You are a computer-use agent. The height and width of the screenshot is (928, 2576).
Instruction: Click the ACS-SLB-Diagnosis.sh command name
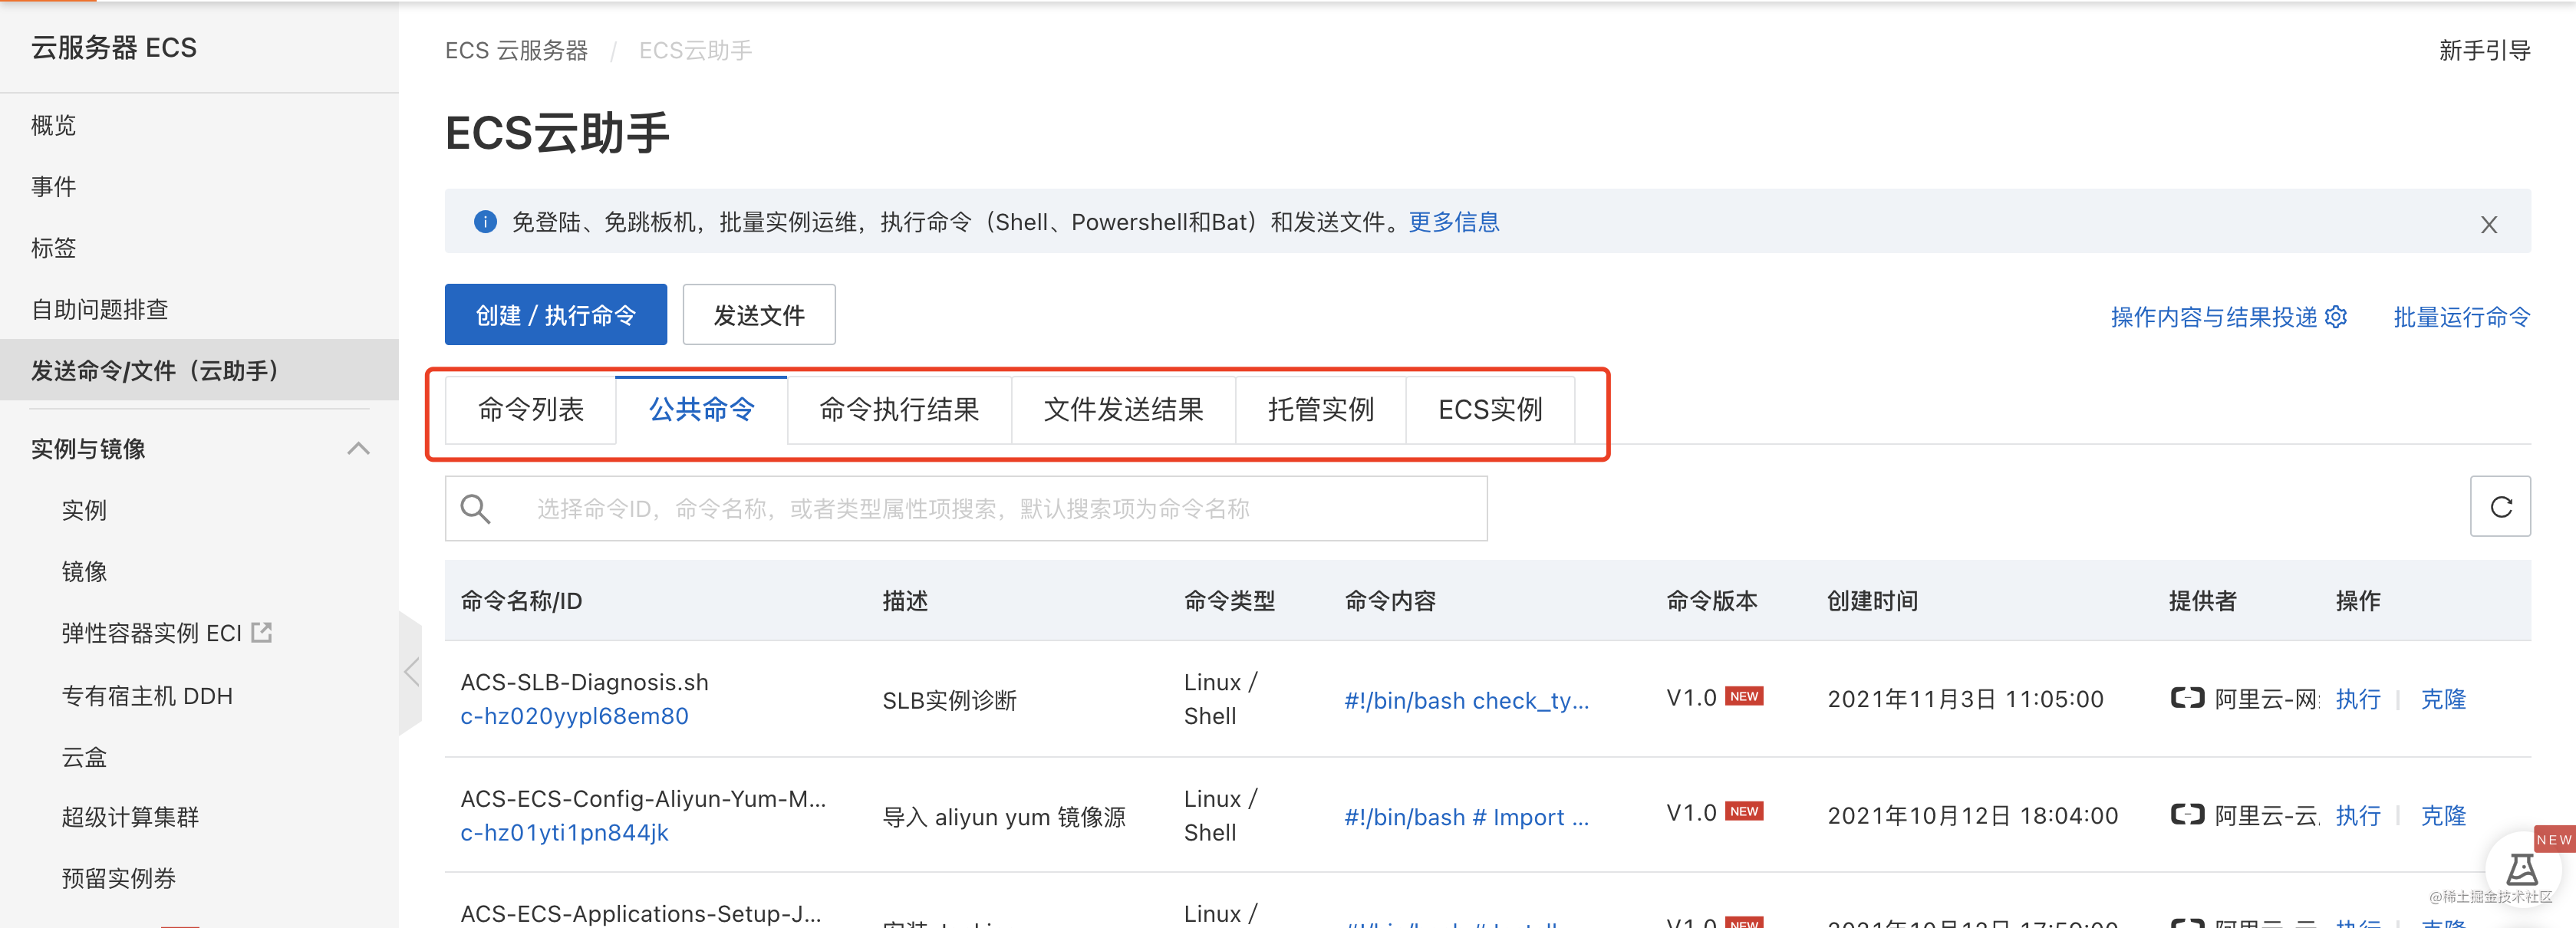coord(584,682)
